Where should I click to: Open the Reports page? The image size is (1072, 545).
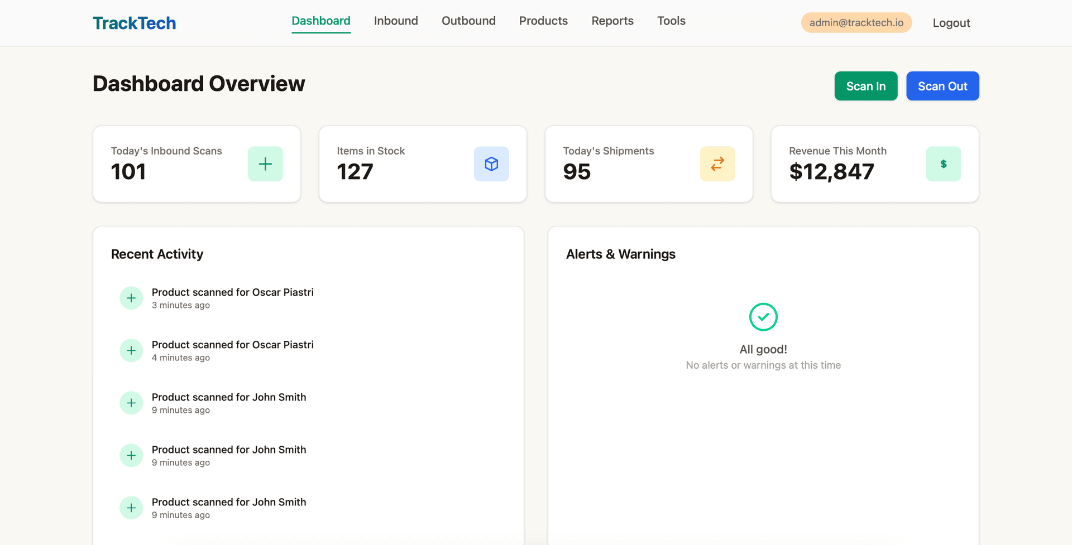click(612, 21)
